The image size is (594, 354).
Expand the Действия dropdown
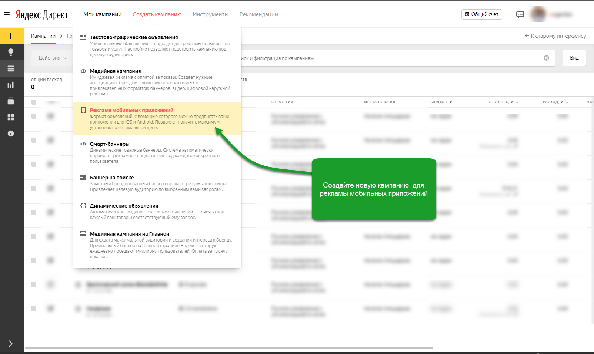pos(53,58)
